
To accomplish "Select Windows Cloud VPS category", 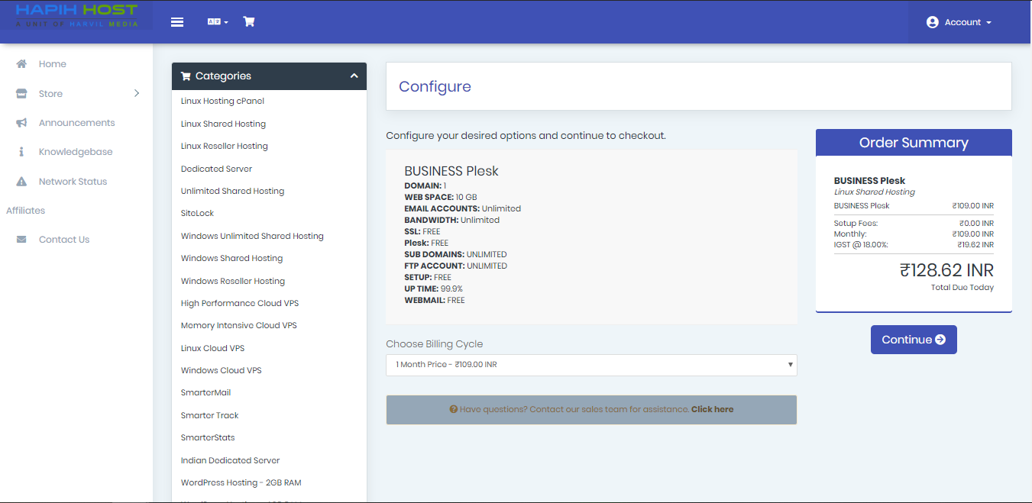I will click(x=222, y=370).
